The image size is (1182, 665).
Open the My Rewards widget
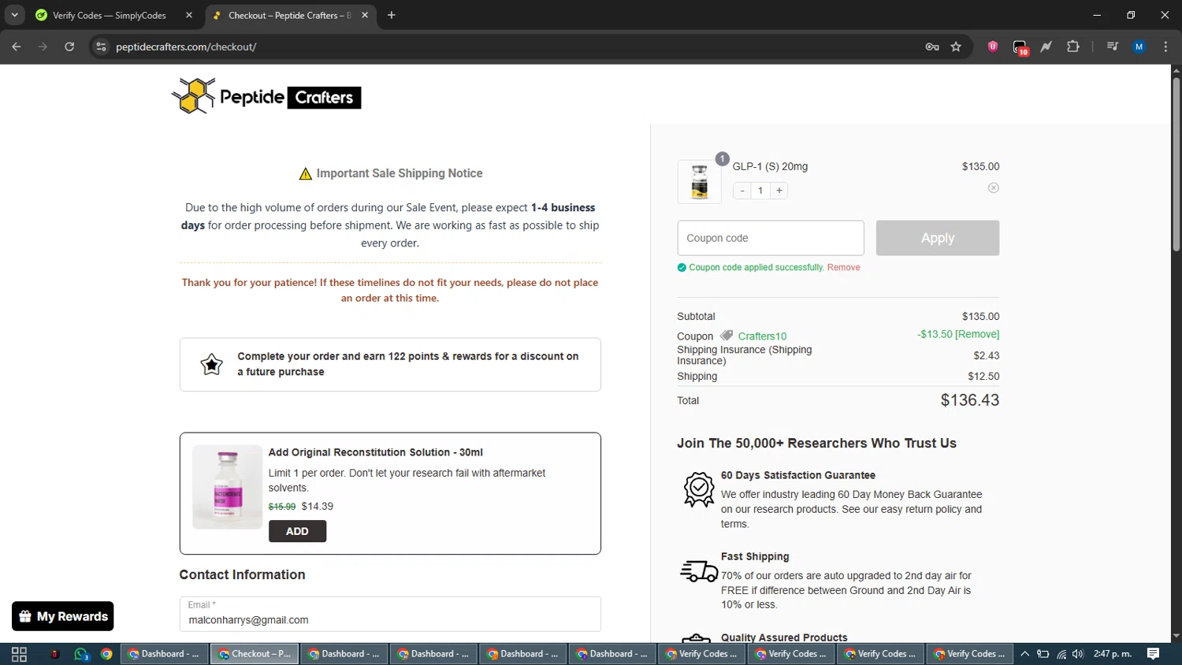coord(63,616)
